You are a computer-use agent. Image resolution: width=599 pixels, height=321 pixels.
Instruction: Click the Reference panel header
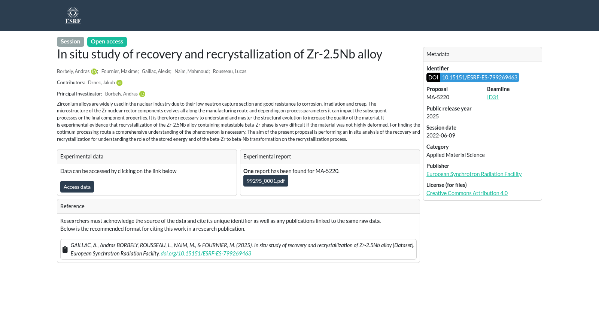click(238, 206)
